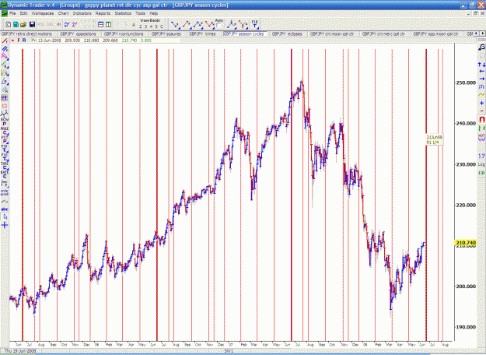The width and height of the screenshot is (486, 355).
Task: Open the Edit menu
Action: (x=23, y=13)
